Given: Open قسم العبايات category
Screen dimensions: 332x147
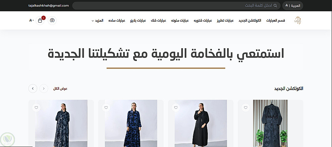Looking at the screenshot, I should (x=276, y=21).
